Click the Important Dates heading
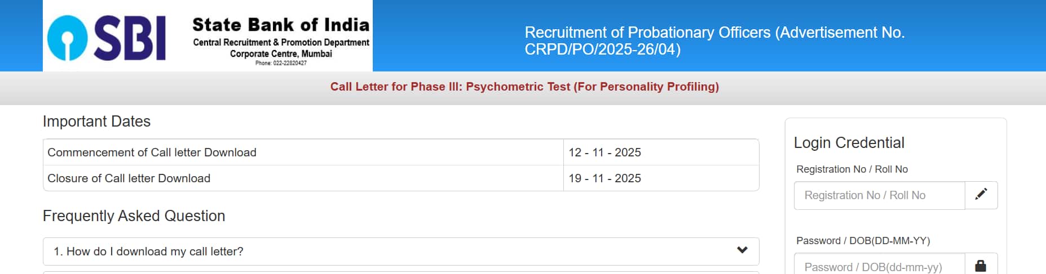The height and width of the screenshot is (274, 1046). point(96,122)
